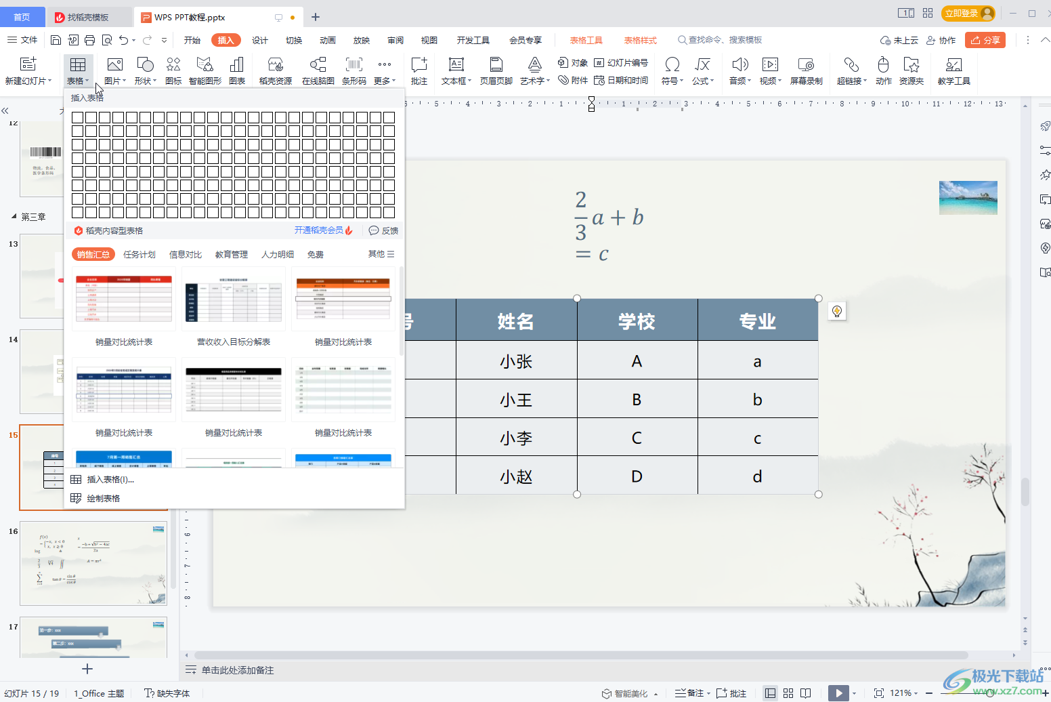Click the 立即登录 login button
Viewport: 1051px width, 702px height.
click(968, 13)
